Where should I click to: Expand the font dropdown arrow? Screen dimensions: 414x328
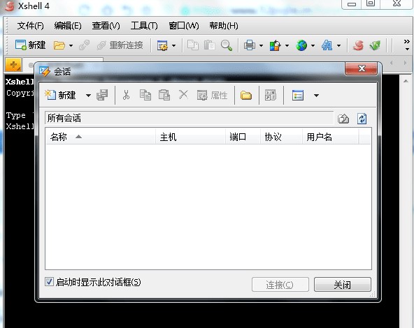[x=338, y=45]
